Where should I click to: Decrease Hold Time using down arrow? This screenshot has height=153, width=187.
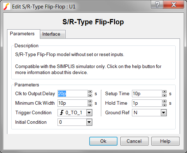point(164,105)
